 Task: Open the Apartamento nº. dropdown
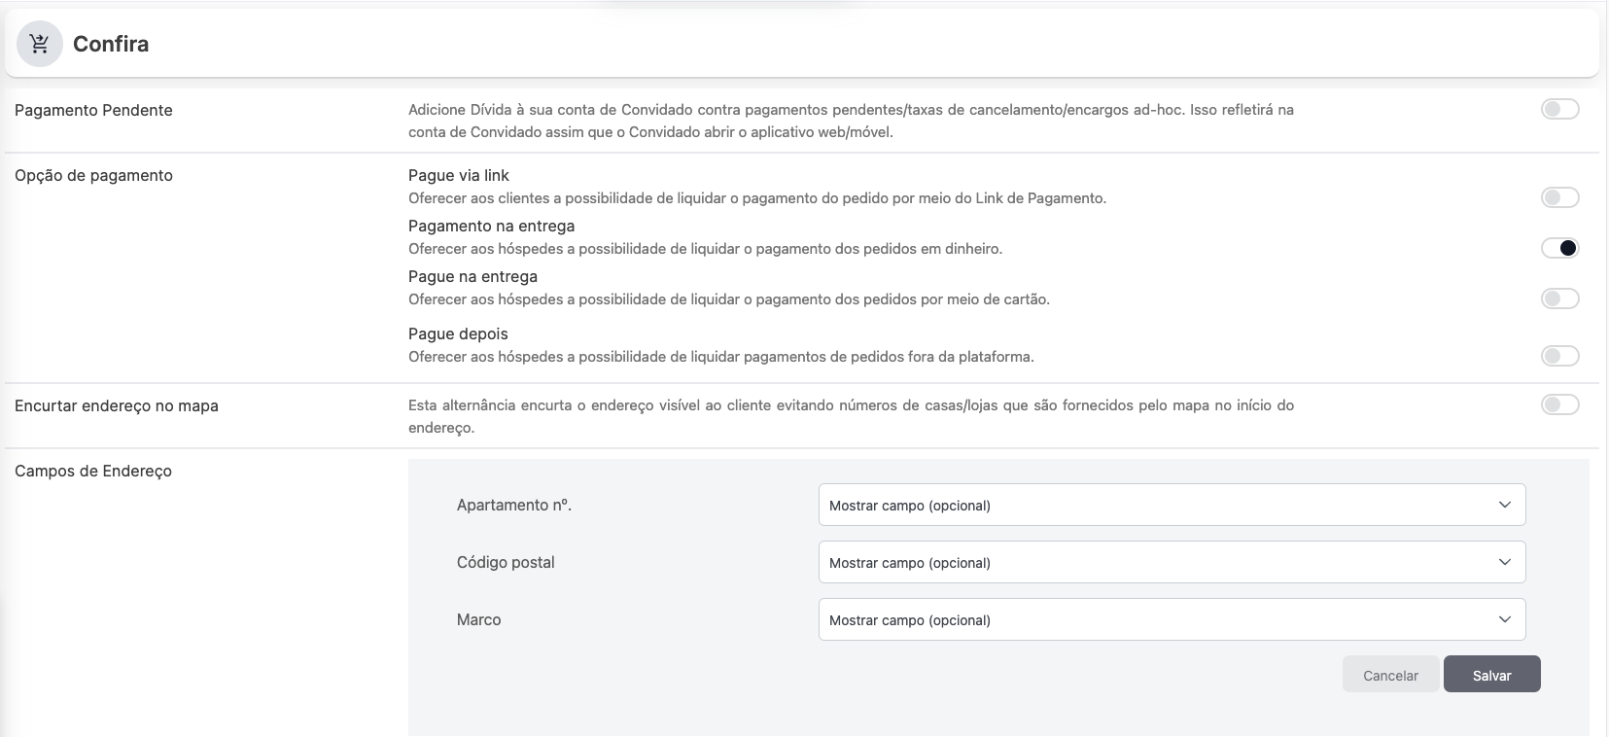point(1172,506)
